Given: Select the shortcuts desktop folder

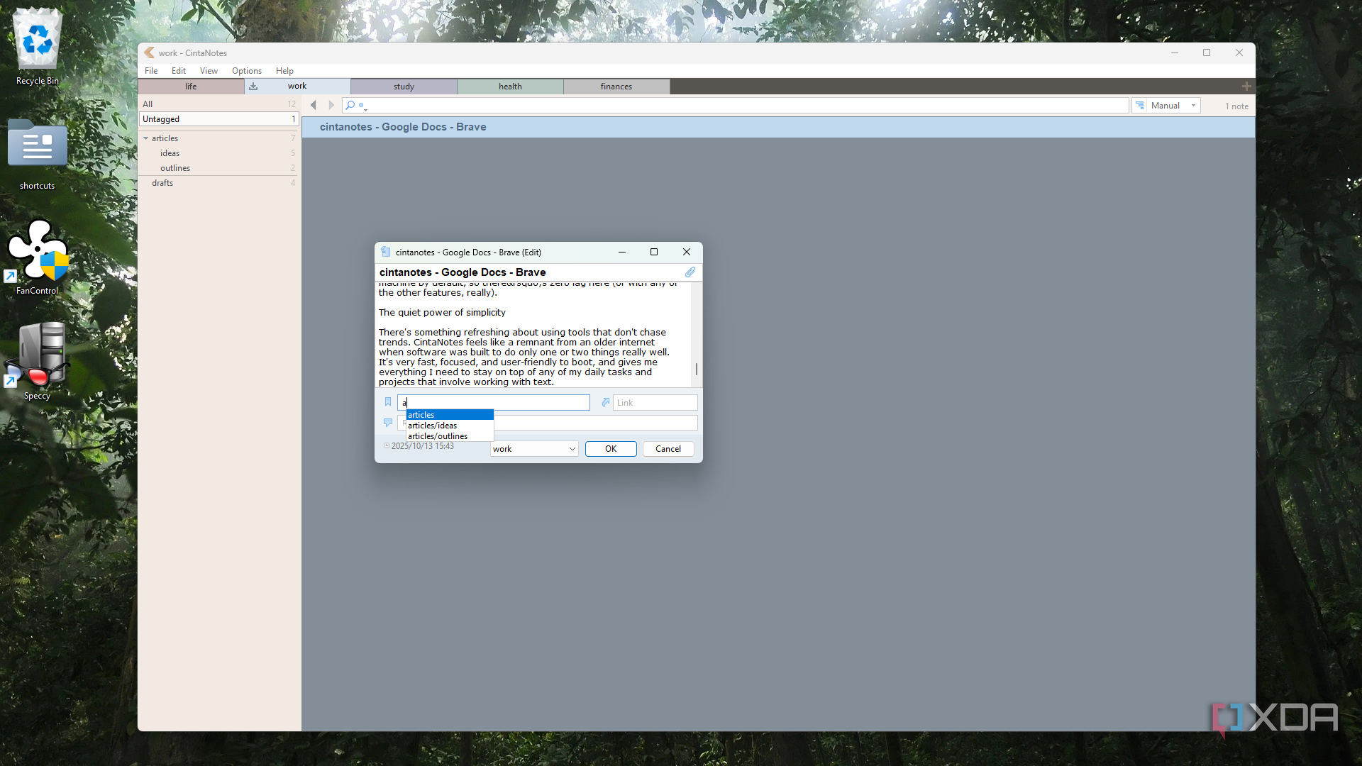Looking at the screenshot, I should coord(38,155).
